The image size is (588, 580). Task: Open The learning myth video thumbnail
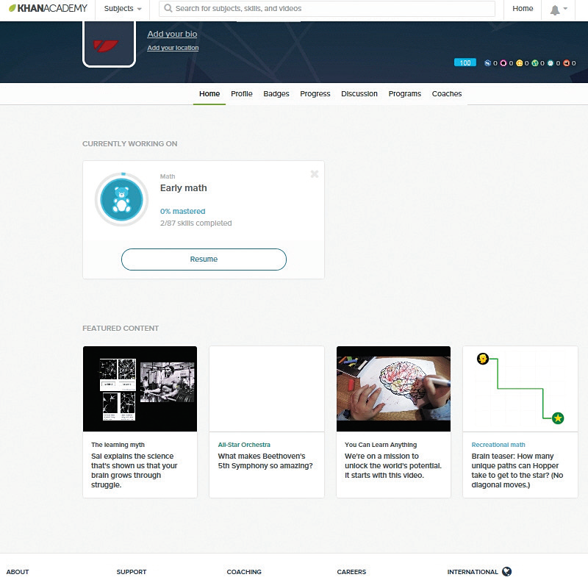click(x=140, y=388)
